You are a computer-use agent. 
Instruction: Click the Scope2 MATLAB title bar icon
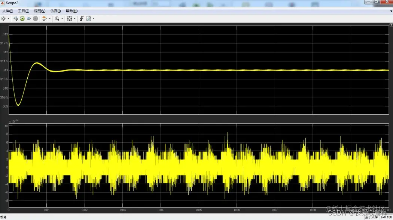pos(3,3)
